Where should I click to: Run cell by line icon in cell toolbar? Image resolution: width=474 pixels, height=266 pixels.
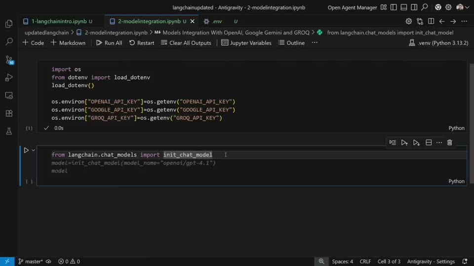pyautogui.click(x=393, y=142)
